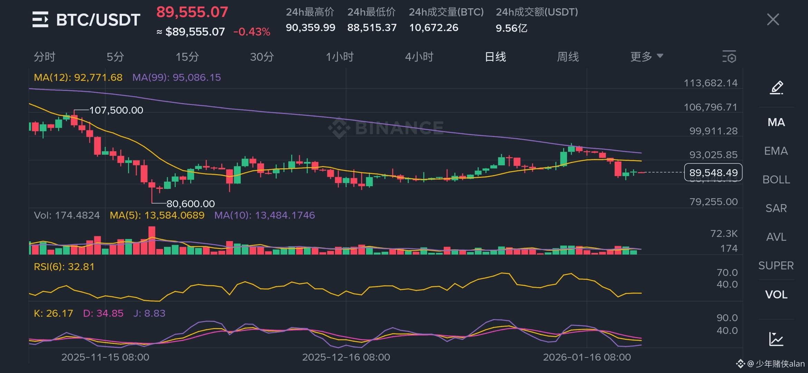Toggle the SUPER indicator

(776, 266)
